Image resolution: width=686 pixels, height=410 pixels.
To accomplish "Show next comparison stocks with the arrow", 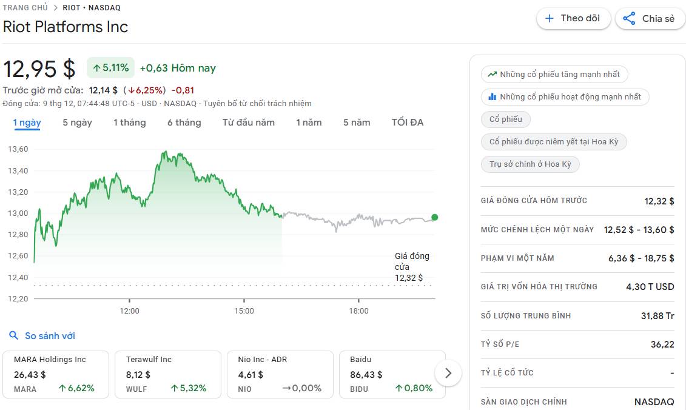I will [x=448, y=373].
